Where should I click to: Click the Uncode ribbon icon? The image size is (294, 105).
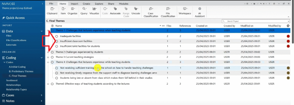pos(136,9)
